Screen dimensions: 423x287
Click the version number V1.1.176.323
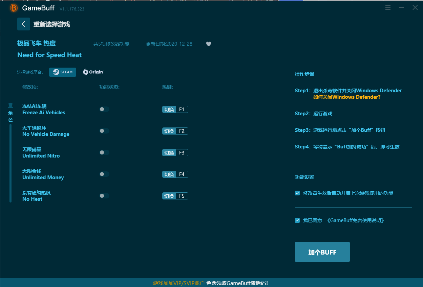click(72, 9)
